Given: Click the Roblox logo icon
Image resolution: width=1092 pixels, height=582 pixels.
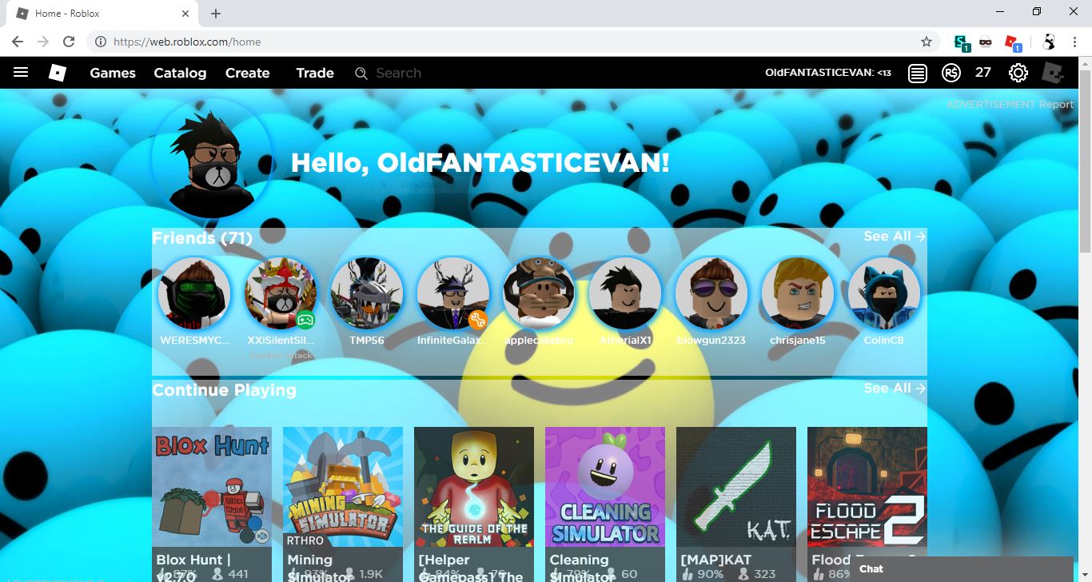Looking at the screenshot, I should click(58, 73).
